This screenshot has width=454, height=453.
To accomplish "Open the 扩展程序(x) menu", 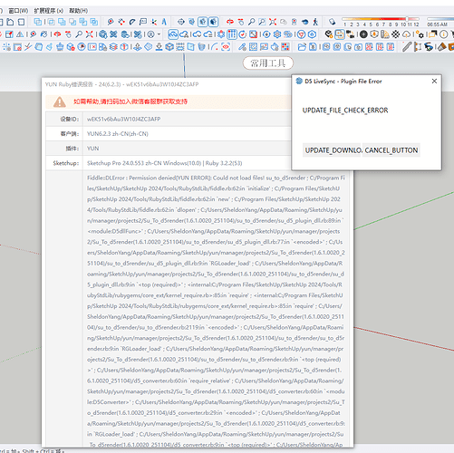I will tap(48, 11).
